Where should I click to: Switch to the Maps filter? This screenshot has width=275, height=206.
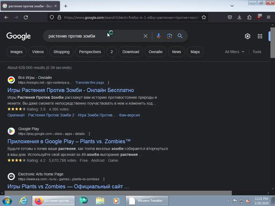click(x=195, y=52)
